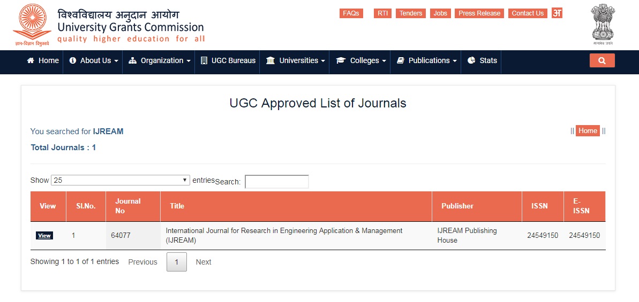Viewport: 639px width, 302px height.
Task: Go to Previous page of entries
Action: point(142,262)
